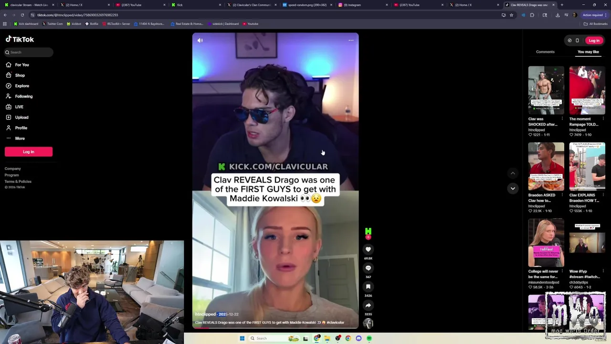Share the video with the arrow icon
Viewport: 611px width, 344px height.
(368, 305)
